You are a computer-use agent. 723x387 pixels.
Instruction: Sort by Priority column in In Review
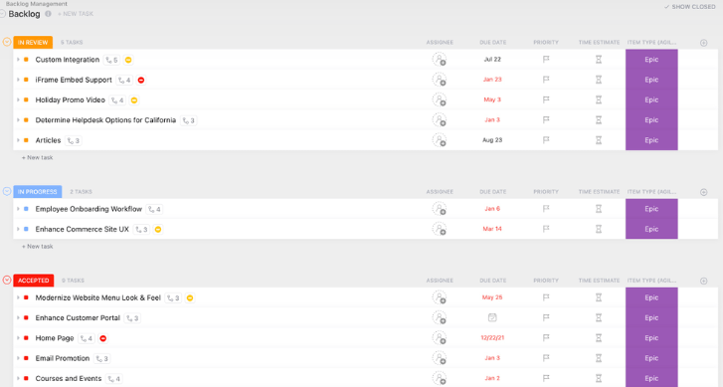546,43
